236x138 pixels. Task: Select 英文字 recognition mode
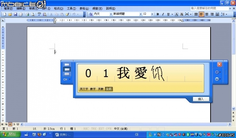84,89
